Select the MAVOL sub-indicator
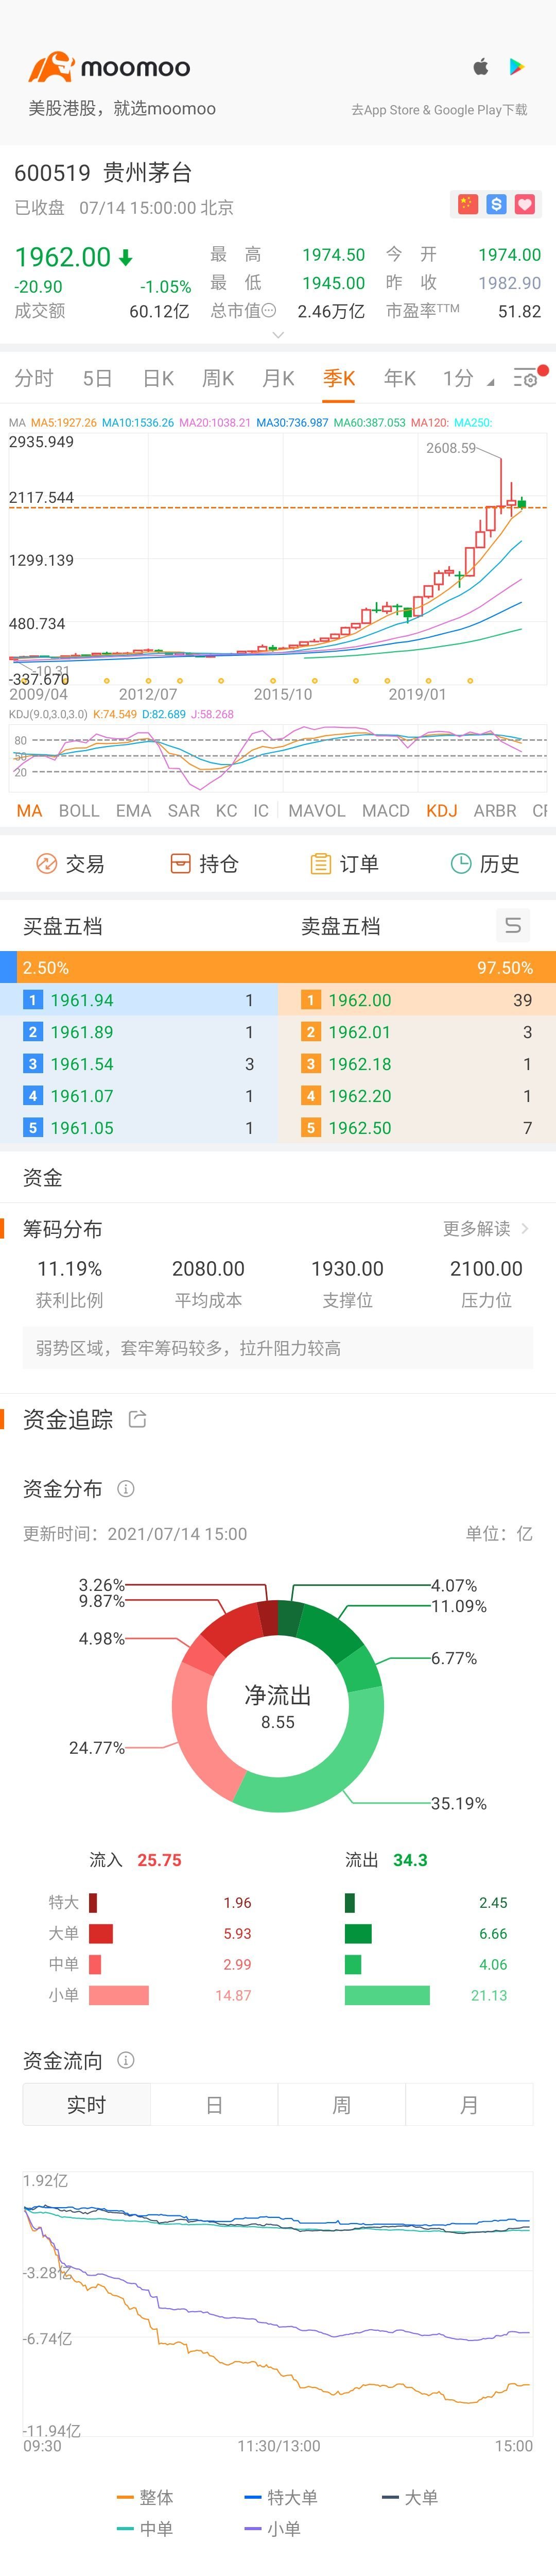 tap(317, 811)
